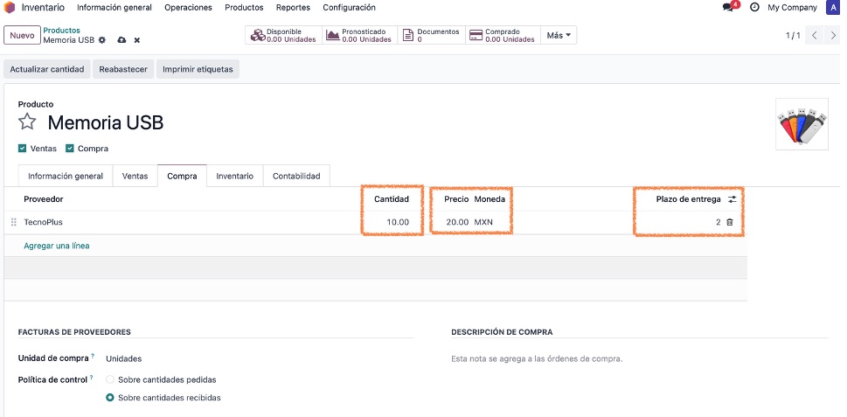Open the Información general top menu

pyautogui.click(x=115, y=8)
